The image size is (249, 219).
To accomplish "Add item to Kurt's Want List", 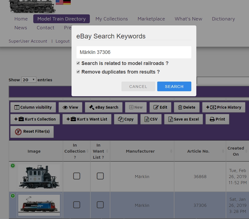I will coord(87,119).
